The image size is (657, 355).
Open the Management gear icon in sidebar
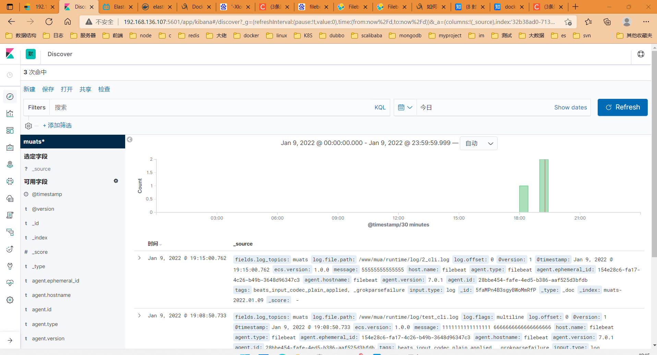pyautogui.click(x=10, y=300)
